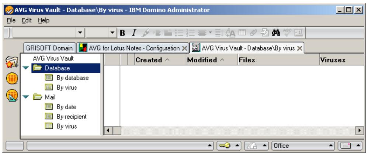Click the AVG icon in the title bar

[x=10, y=10]
